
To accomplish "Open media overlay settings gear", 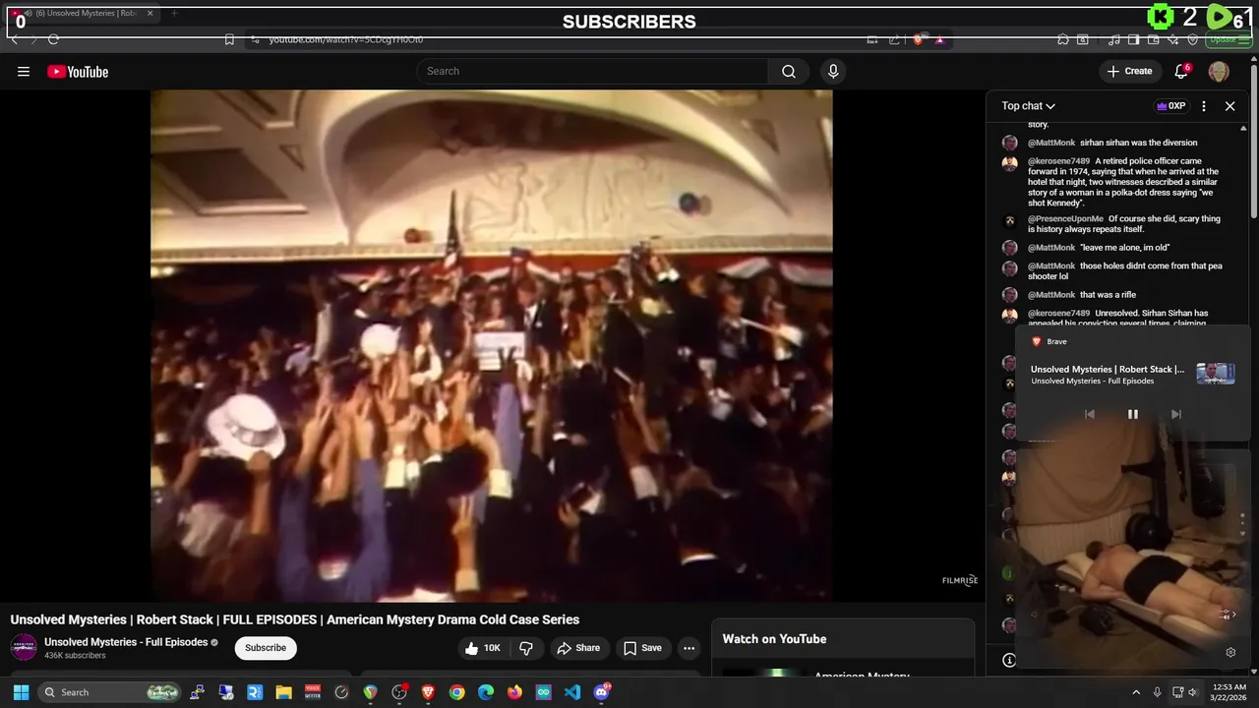I will coord(1229,652).
